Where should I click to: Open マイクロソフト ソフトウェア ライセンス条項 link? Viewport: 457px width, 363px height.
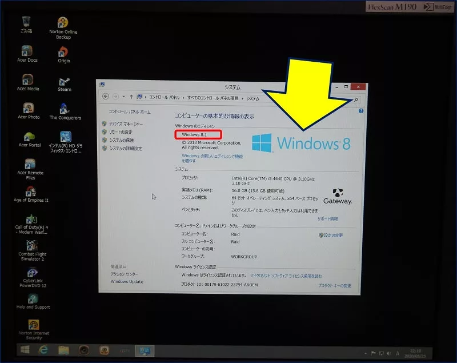(286, 276)
